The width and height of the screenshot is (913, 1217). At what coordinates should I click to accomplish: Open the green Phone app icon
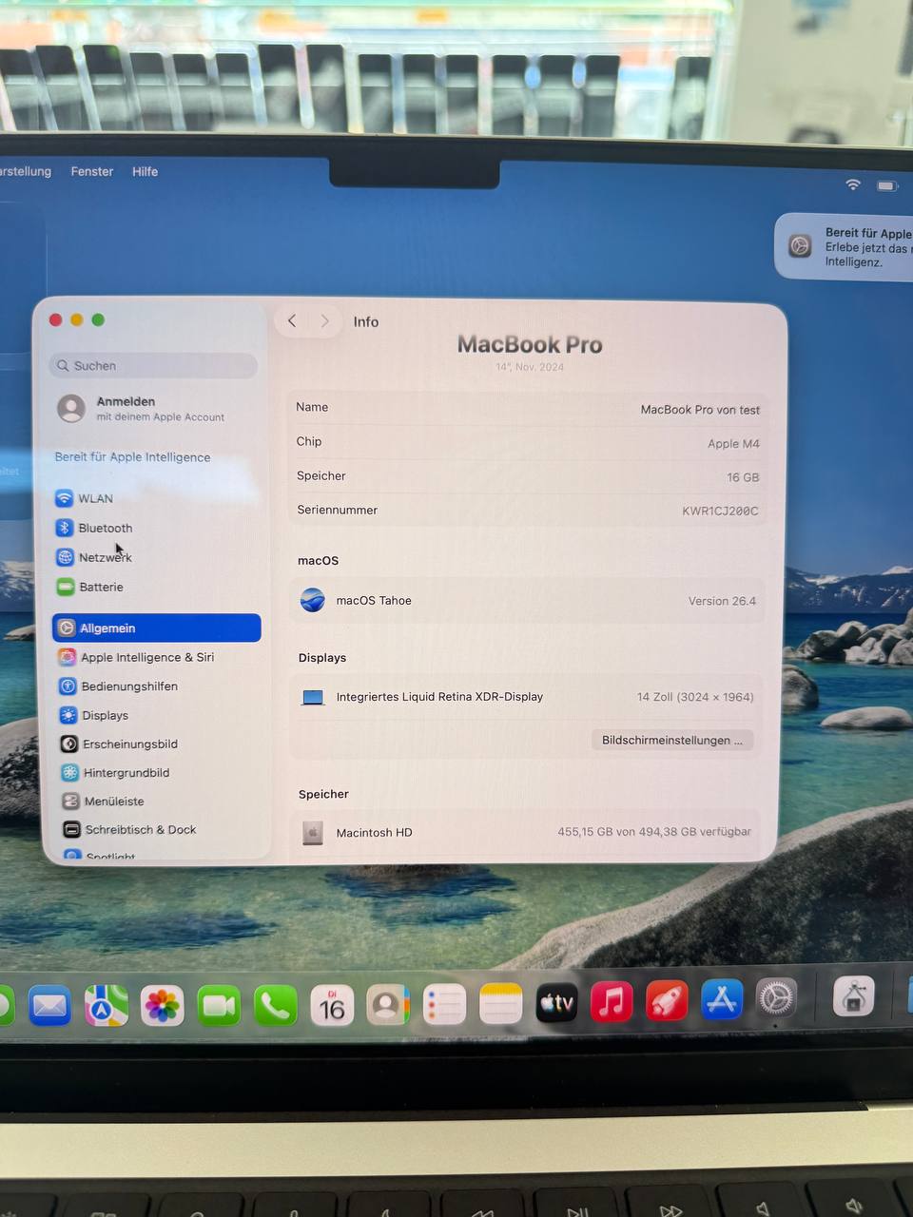click(x=276, y=1006)
